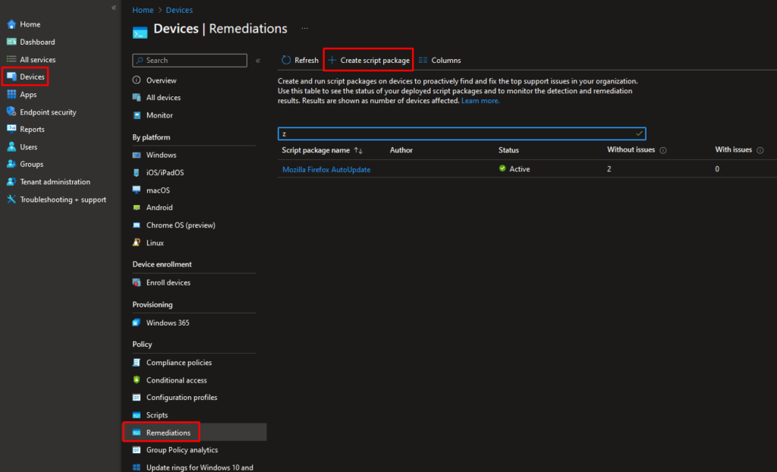Click the script package filter field containing z
The width and height of the screenshot is (777, 472).
coord(462,134)
